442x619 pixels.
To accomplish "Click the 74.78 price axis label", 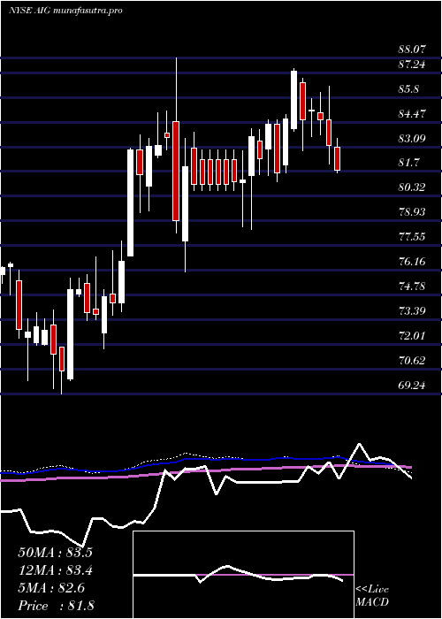I will (412, 287).
